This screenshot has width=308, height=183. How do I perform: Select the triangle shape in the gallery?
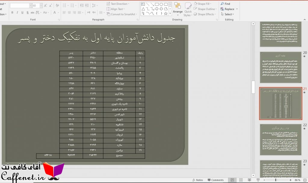(143, 9)
